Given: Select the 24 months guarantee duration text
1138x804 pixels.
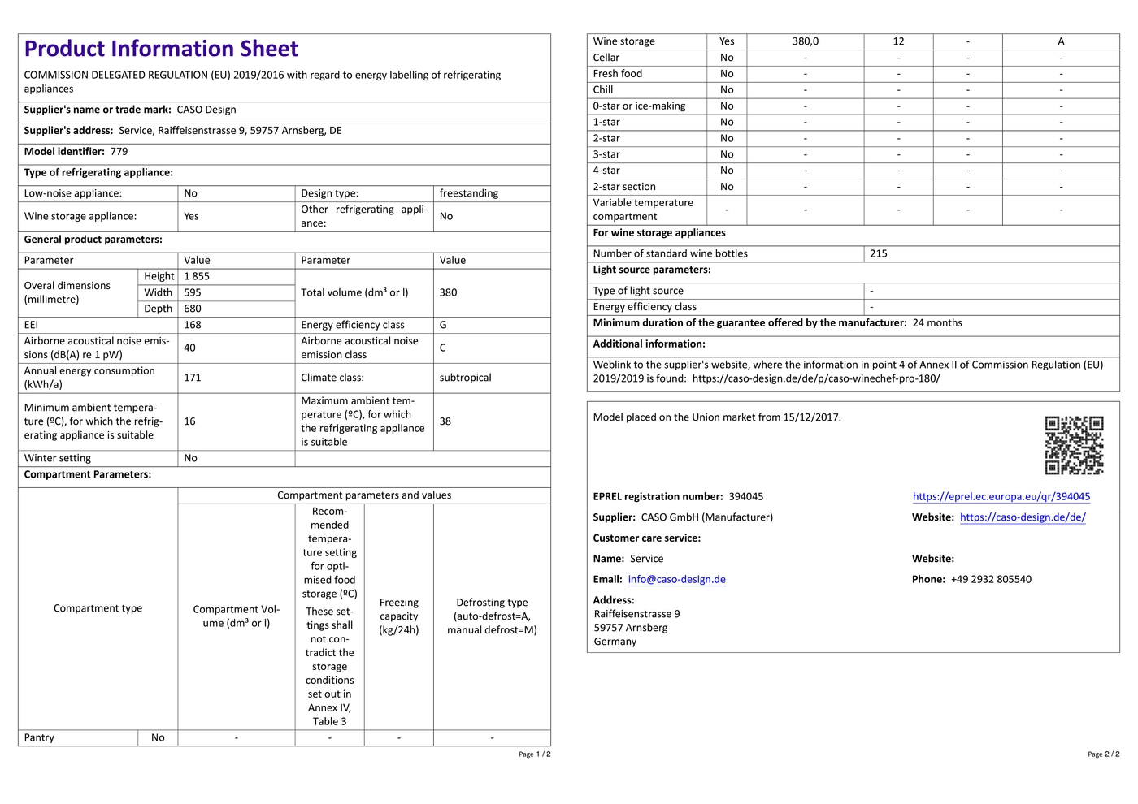Looking at the screenshot, I should tap(937, 323).
